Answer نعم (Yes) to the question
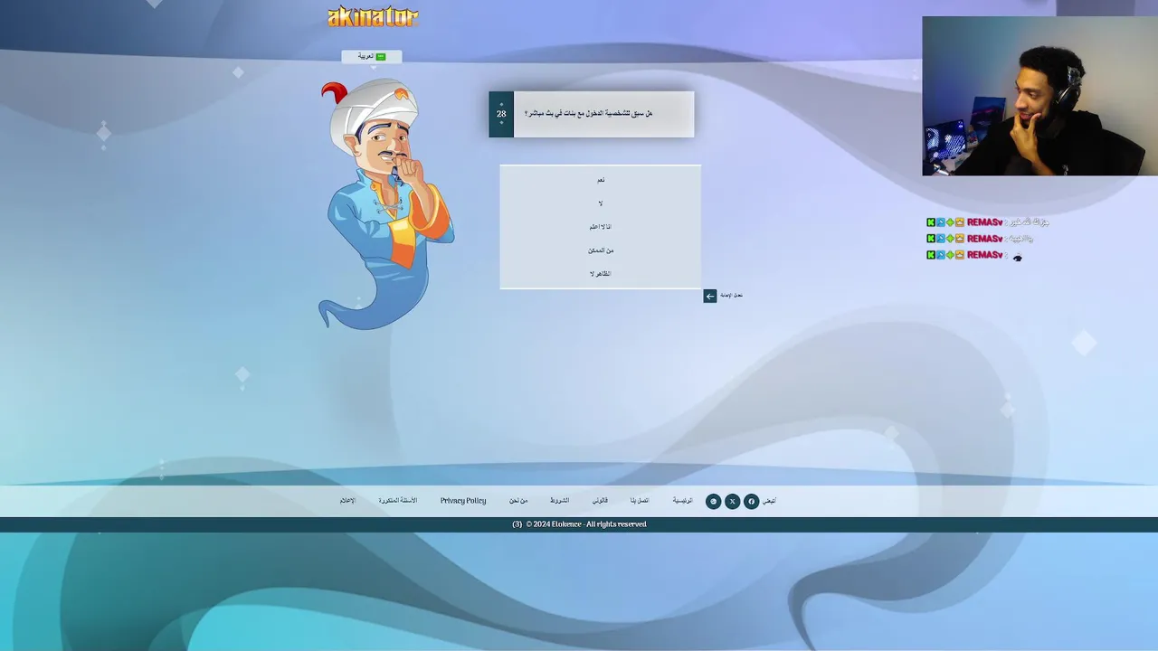Viewport: 1158px width, 651px height. [601, 180]
